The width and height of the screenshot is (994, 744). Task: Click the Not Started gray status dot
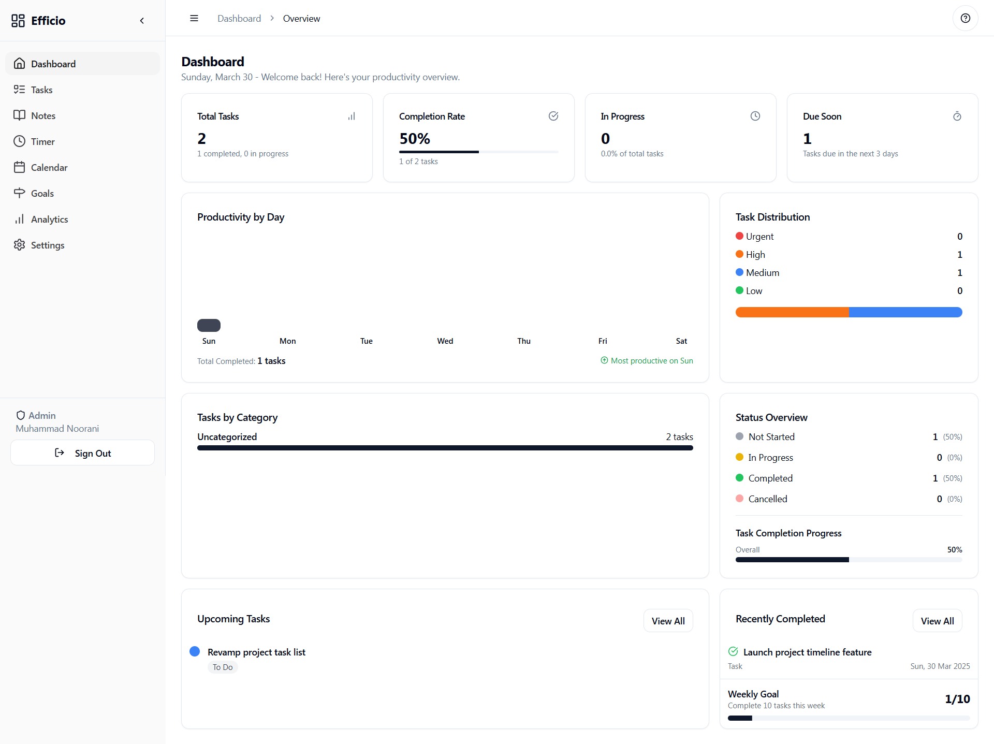739,436
